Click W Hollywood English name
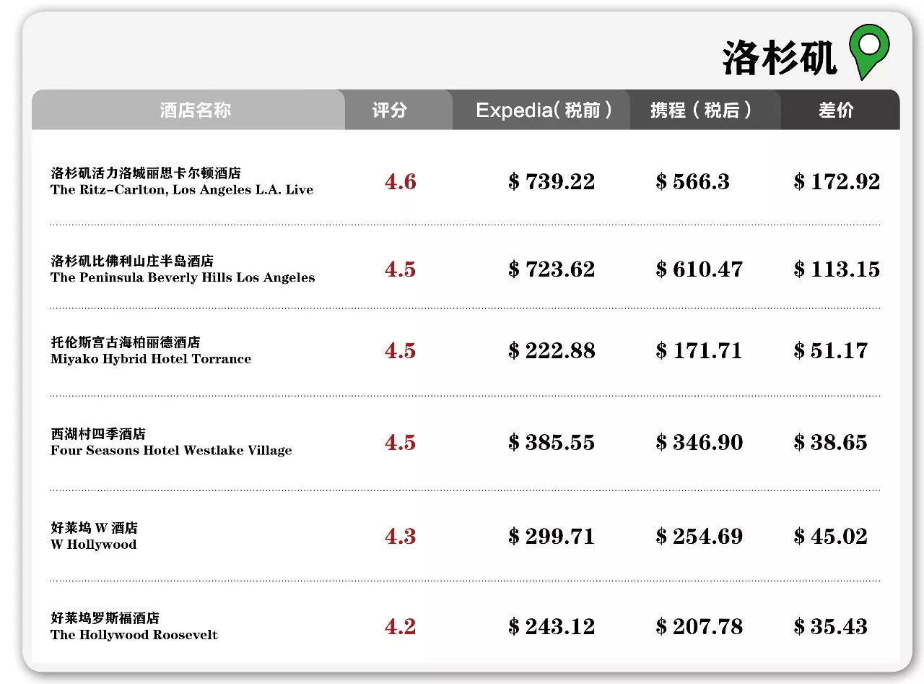924x684 pixels. 93,545
